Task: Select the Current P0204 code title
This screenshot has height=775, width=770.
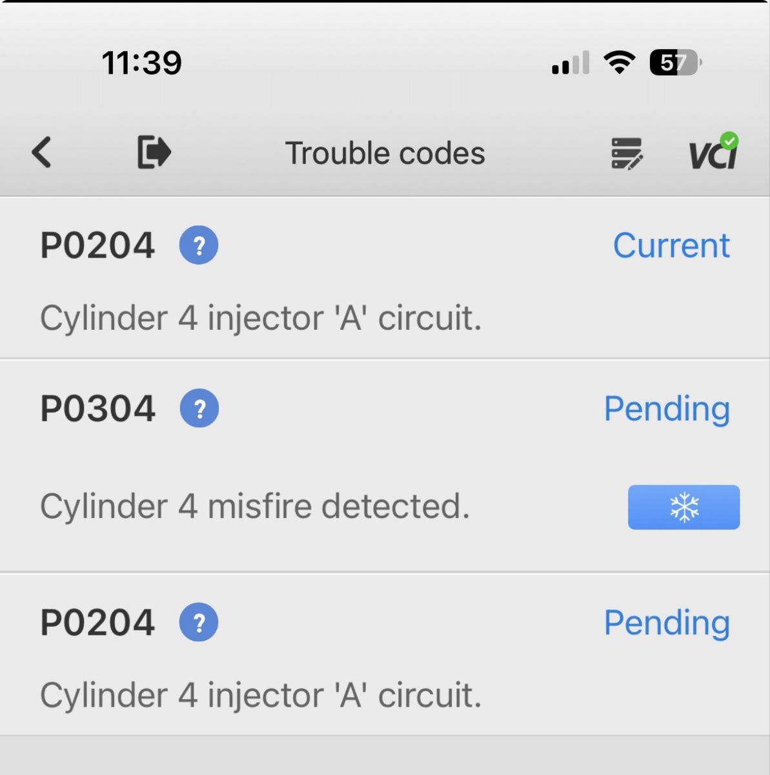Action: [x=97, y=246]
